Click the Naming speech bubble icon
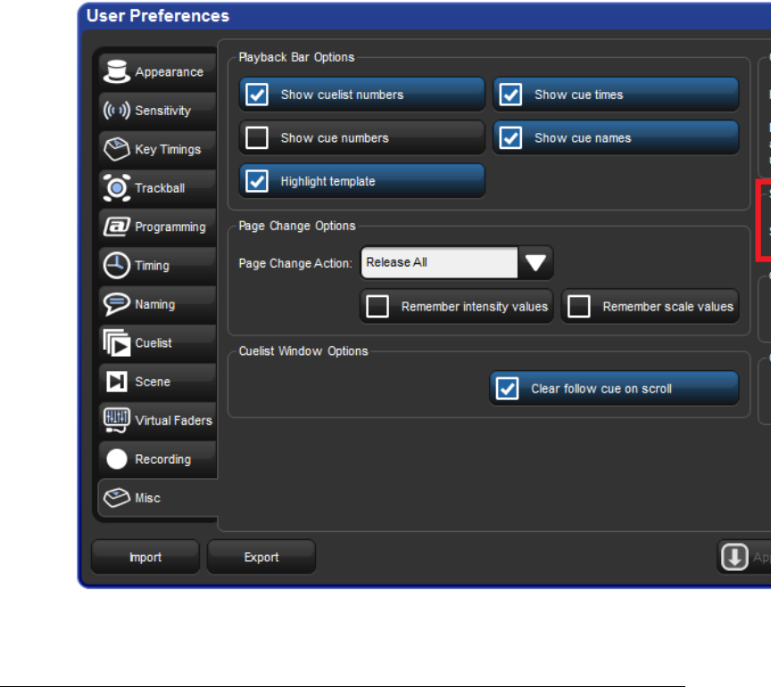The height and width of the screenshot is (687, 771). point(117,304)
